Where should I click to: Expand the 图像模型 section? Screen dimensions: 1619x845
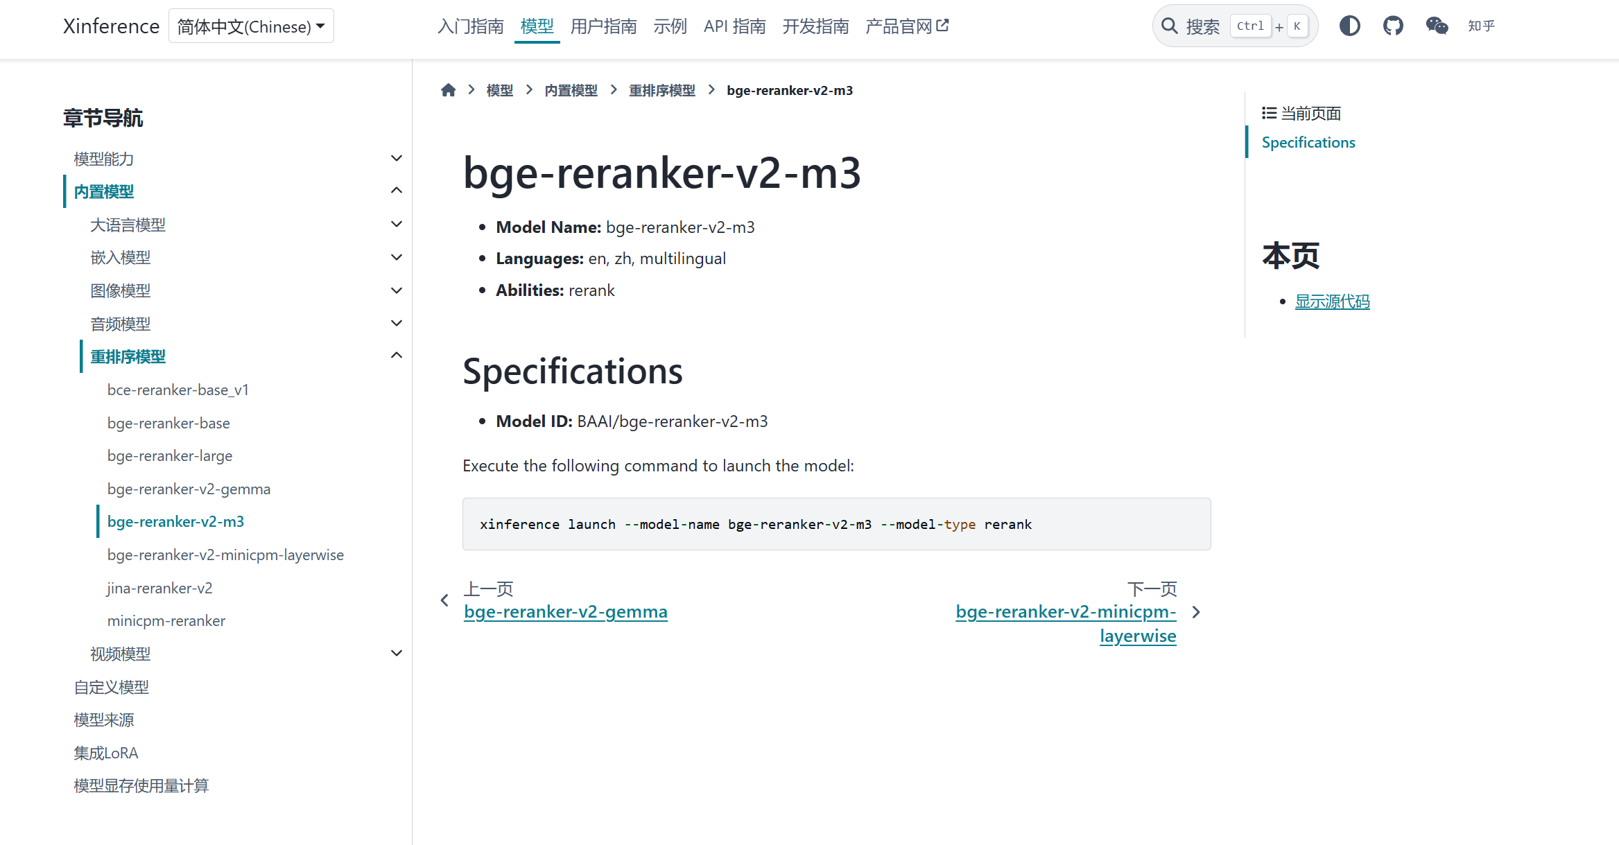tap(397, 290)
